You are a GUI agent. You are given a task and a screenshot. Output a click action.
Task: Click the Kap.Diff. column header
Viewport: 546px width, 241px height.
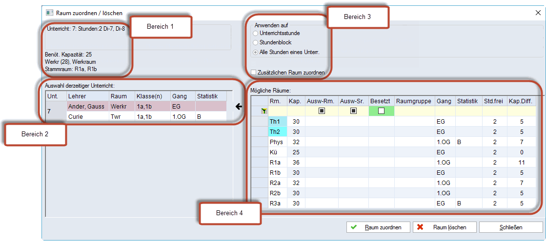pyautogui.click(x=521, y=101)
